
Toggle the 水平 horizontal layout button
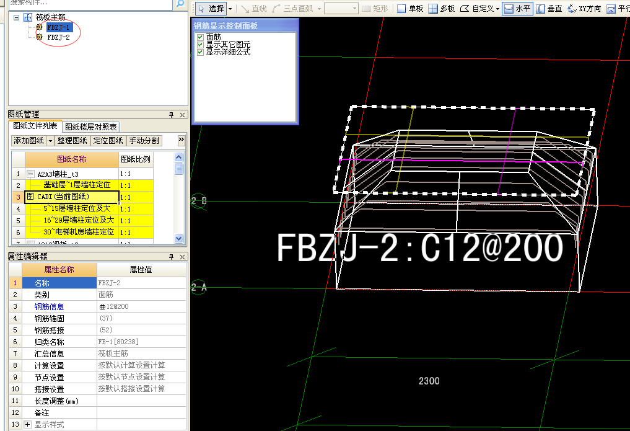(x=517, y=9)
